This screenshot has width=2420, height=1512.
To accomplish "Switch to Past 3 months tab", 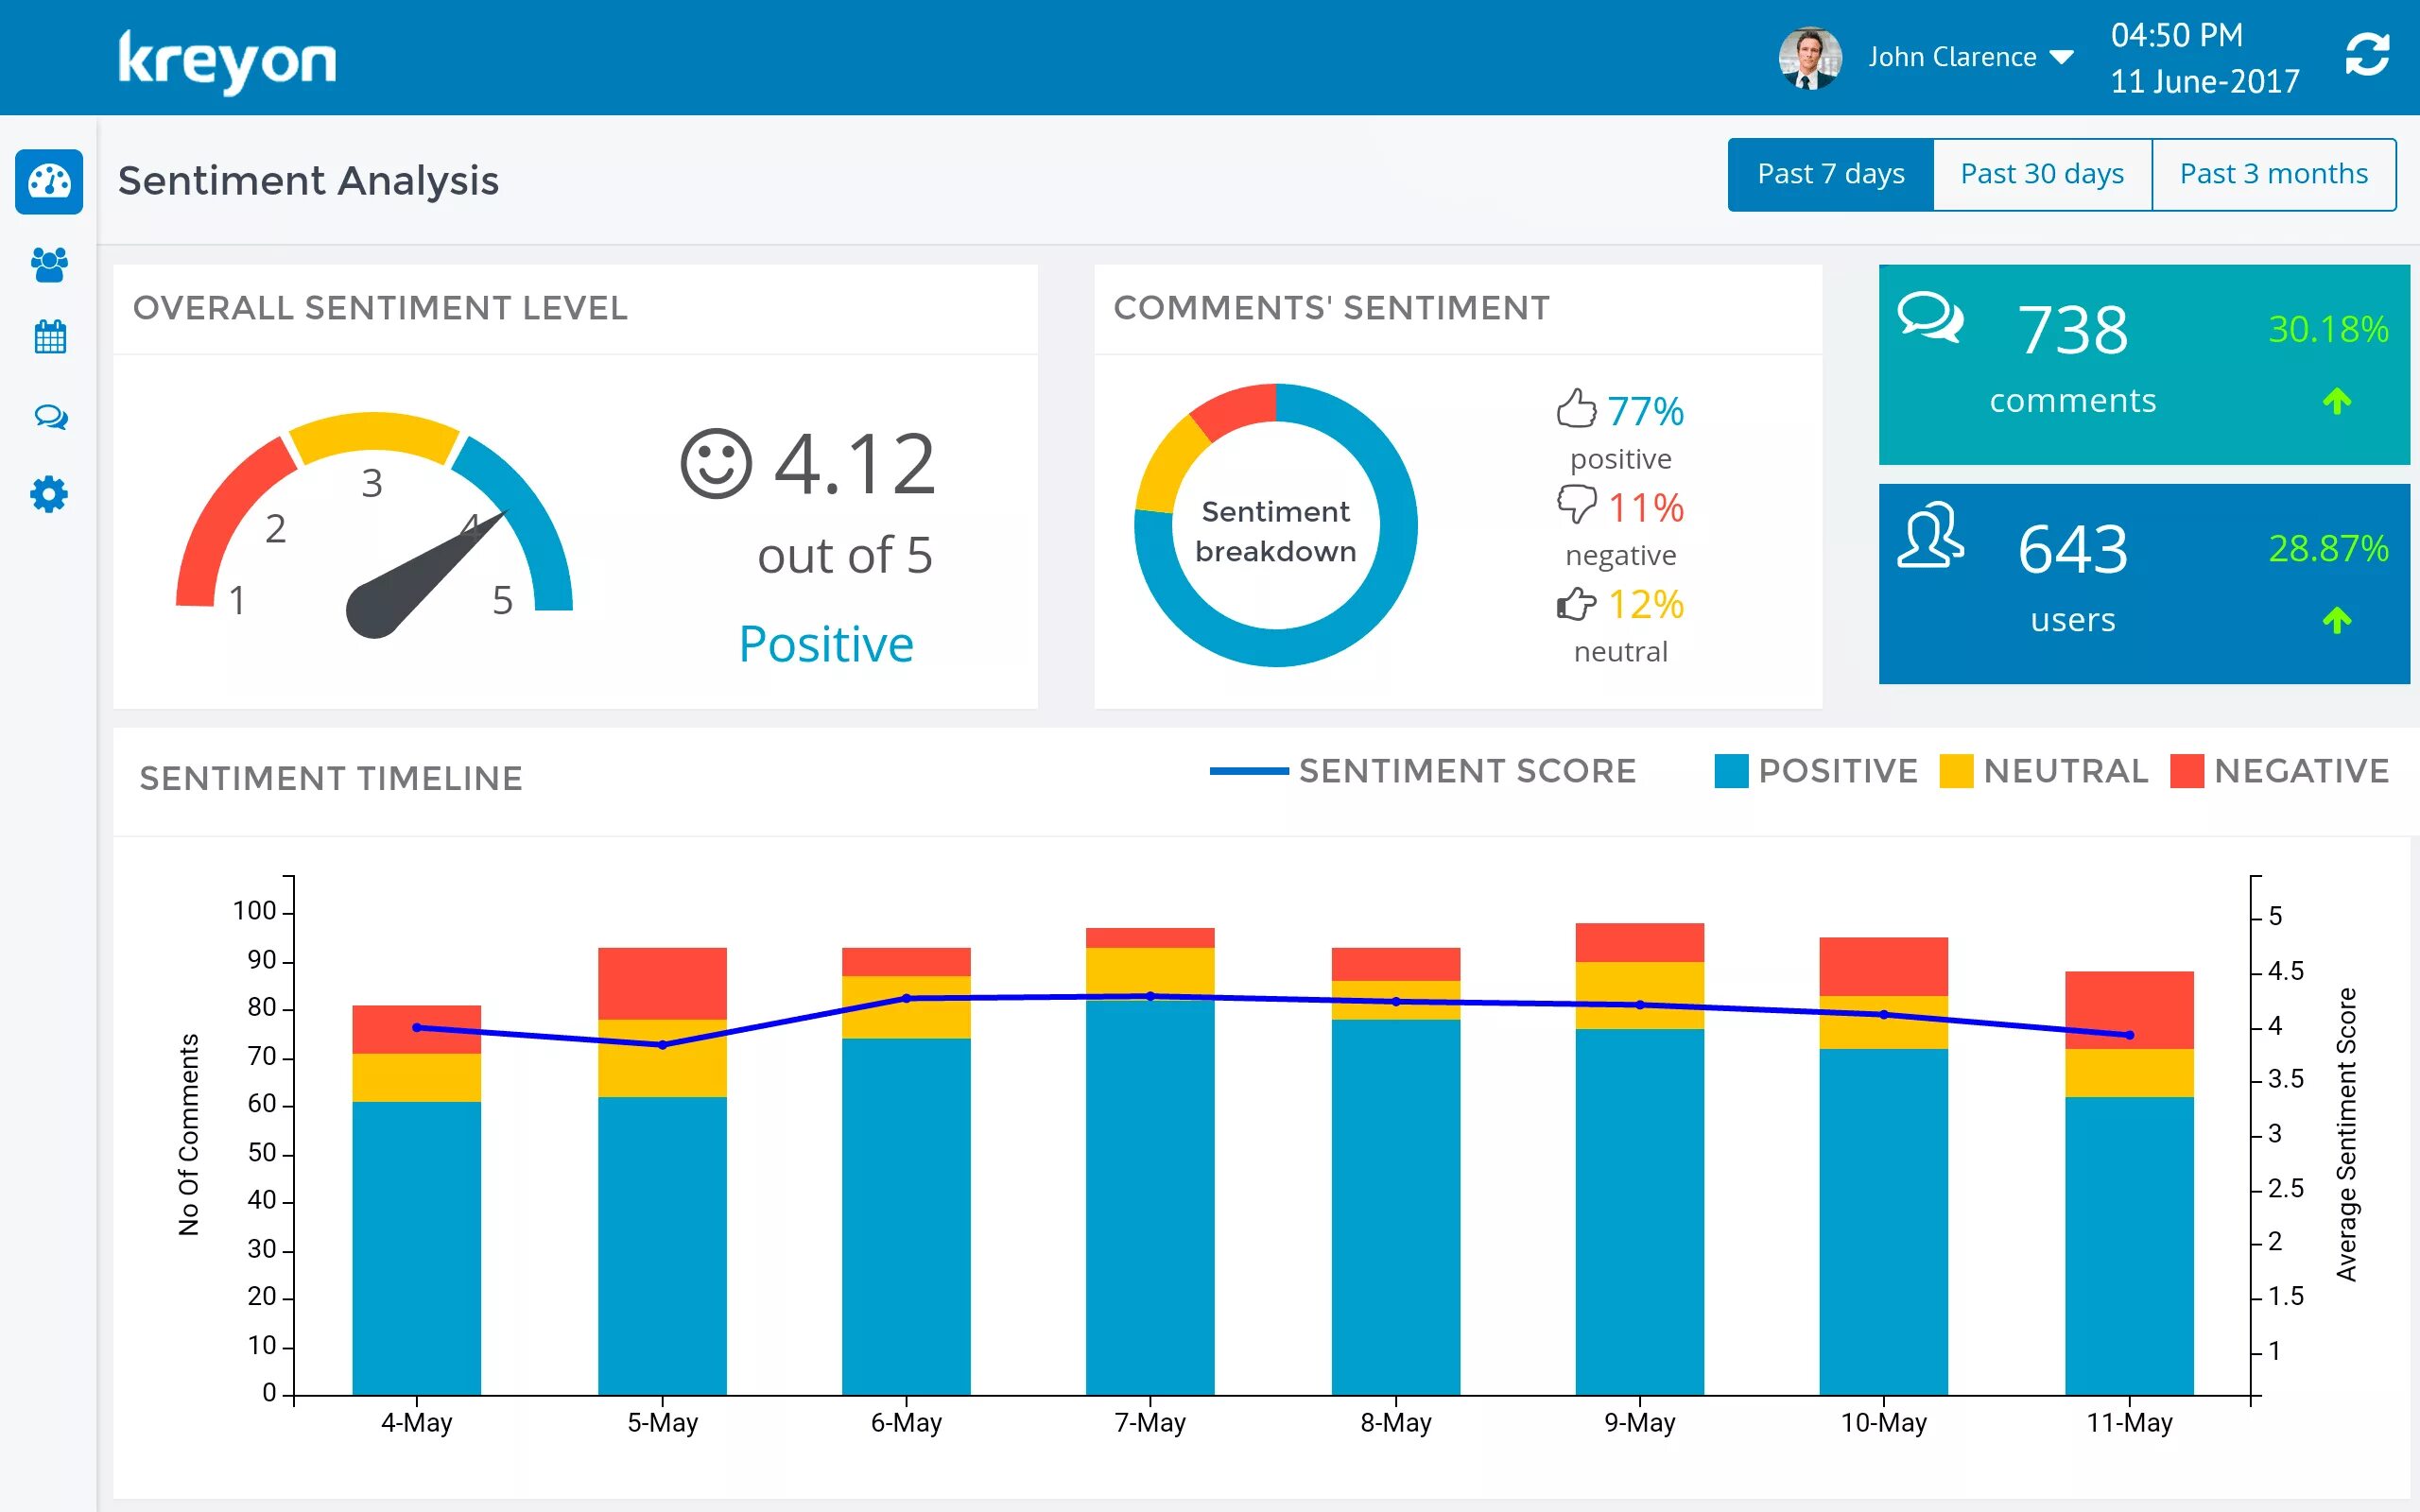I will tap(2273, 175).
